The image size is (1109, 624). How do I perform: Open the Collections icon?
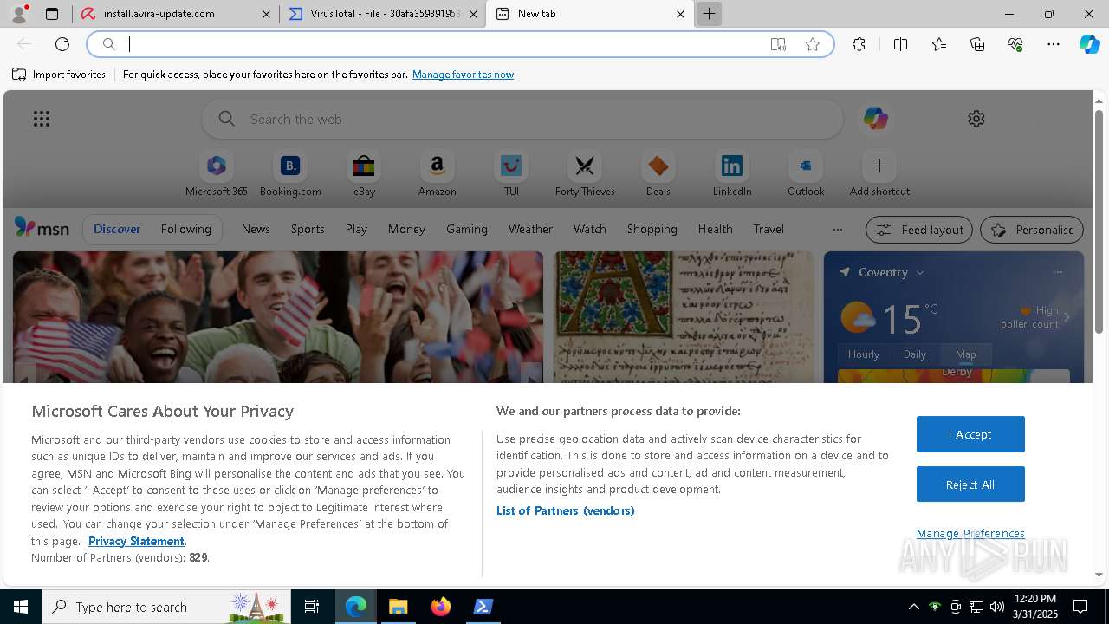[977, 44]
